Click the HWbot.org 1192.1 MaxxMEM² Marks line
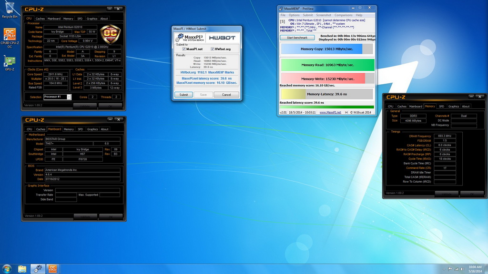 207,72
